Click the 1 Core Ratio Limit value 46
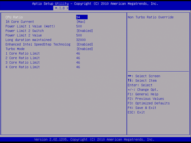 coord(78,53)
